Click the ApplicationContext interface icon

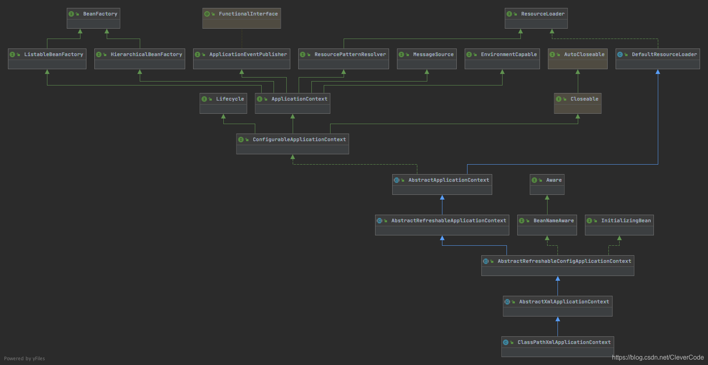click(260, 99)
